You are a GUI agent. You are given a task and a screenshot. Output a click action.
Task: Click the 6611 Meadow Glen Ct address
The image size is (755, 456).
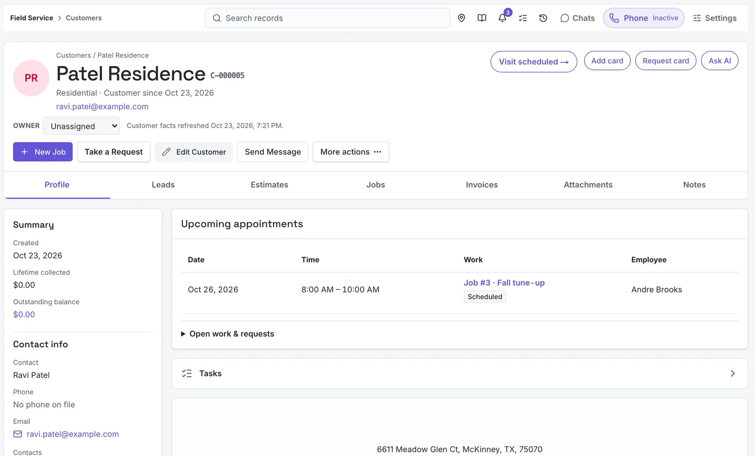(460, 449)
